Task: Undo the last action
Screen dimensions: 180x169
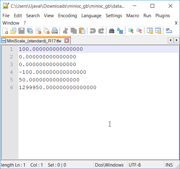Action: (x=93, y=31)
